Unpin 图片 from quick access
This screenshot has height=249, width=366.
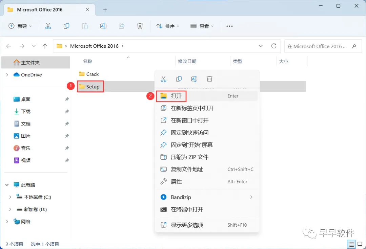[67, 136]
